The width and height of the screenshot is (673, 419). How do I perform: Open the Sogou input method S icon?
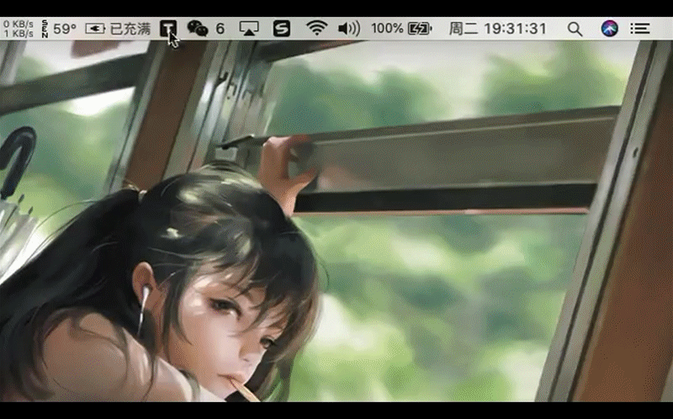click(282, 29)
